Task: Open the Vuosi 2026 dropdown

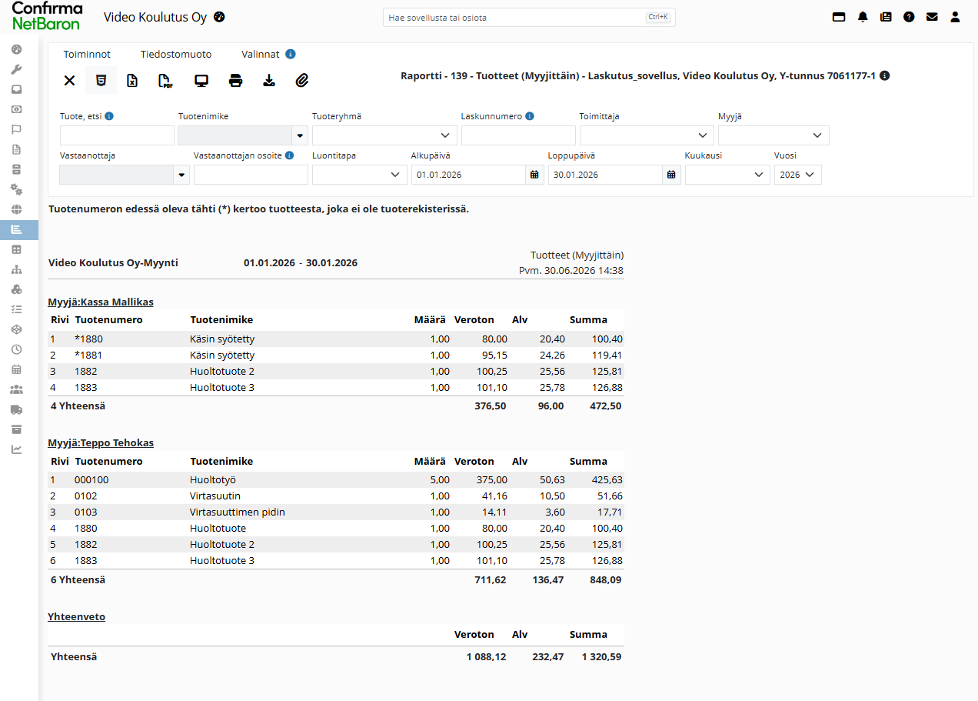Action: point(797,175)
